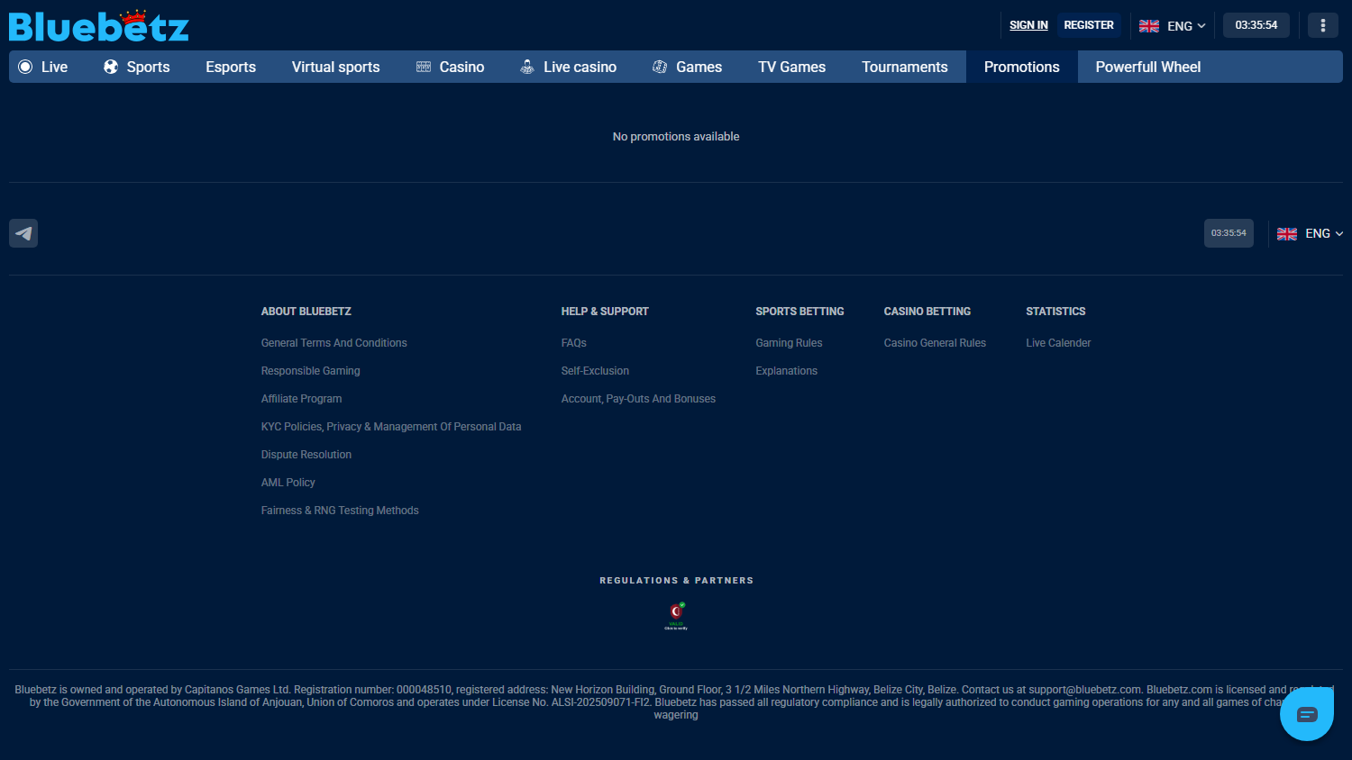Click the footer time display

[x=1229, y=233]
